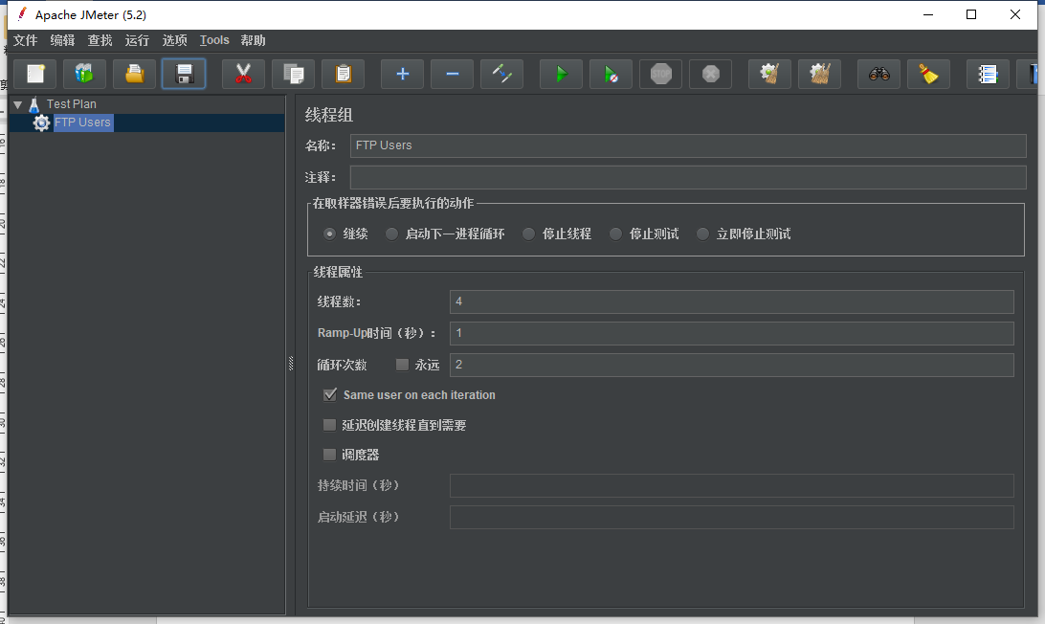Select the 立即停止测试 radio button
Image resolution: width=1045 pixels, height=624 pixels.
click(702, 234)
